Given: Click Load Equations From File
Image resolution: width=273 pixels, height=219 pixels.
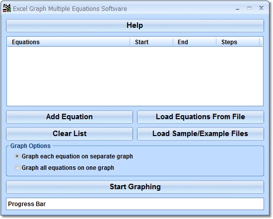Looking at the screenshot, I should click(201, 117).
